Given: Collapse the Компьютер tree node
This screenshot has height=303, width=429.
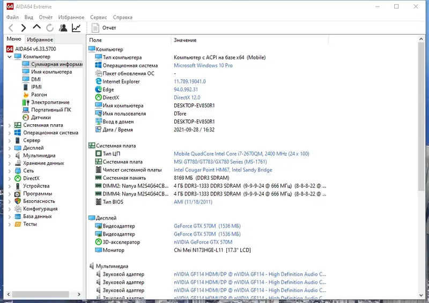Looking at the screenshot, I should [x=9, y=57].
